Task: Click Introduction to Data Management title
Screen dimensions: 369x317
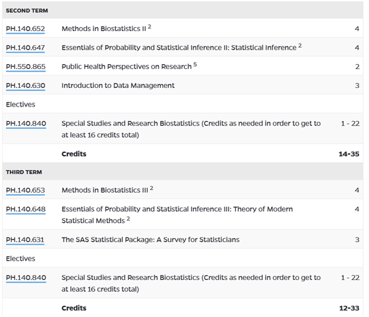Action: click(x=118, y=85)
